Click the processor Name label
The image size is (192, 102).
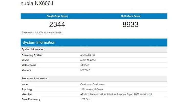pos(25,84)
